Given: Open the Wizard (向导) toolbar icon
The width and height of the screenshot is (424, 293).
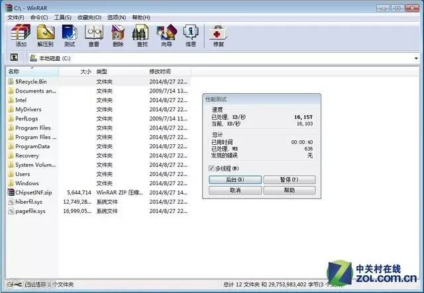Looking at the screenshot, I should pos(166,35).
